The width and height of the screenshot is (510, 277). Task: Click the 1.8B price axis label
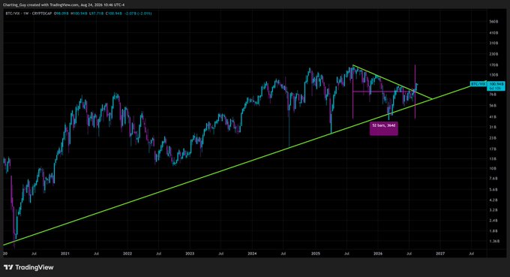493,231
